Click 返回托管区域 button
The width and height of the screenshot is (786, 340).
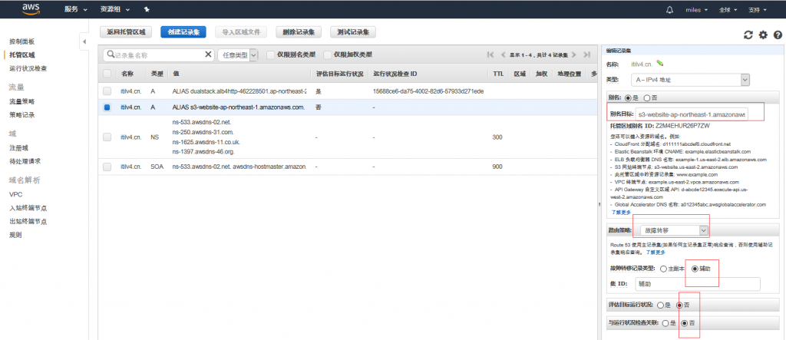point(126,32)
